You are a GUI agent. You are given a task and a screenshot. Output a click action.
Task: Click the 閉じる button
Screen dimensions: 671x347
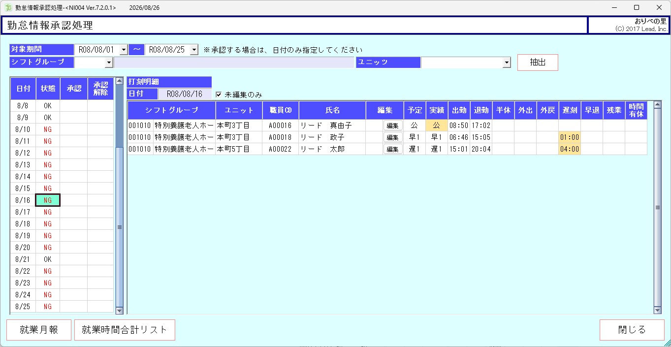[632, 330]
